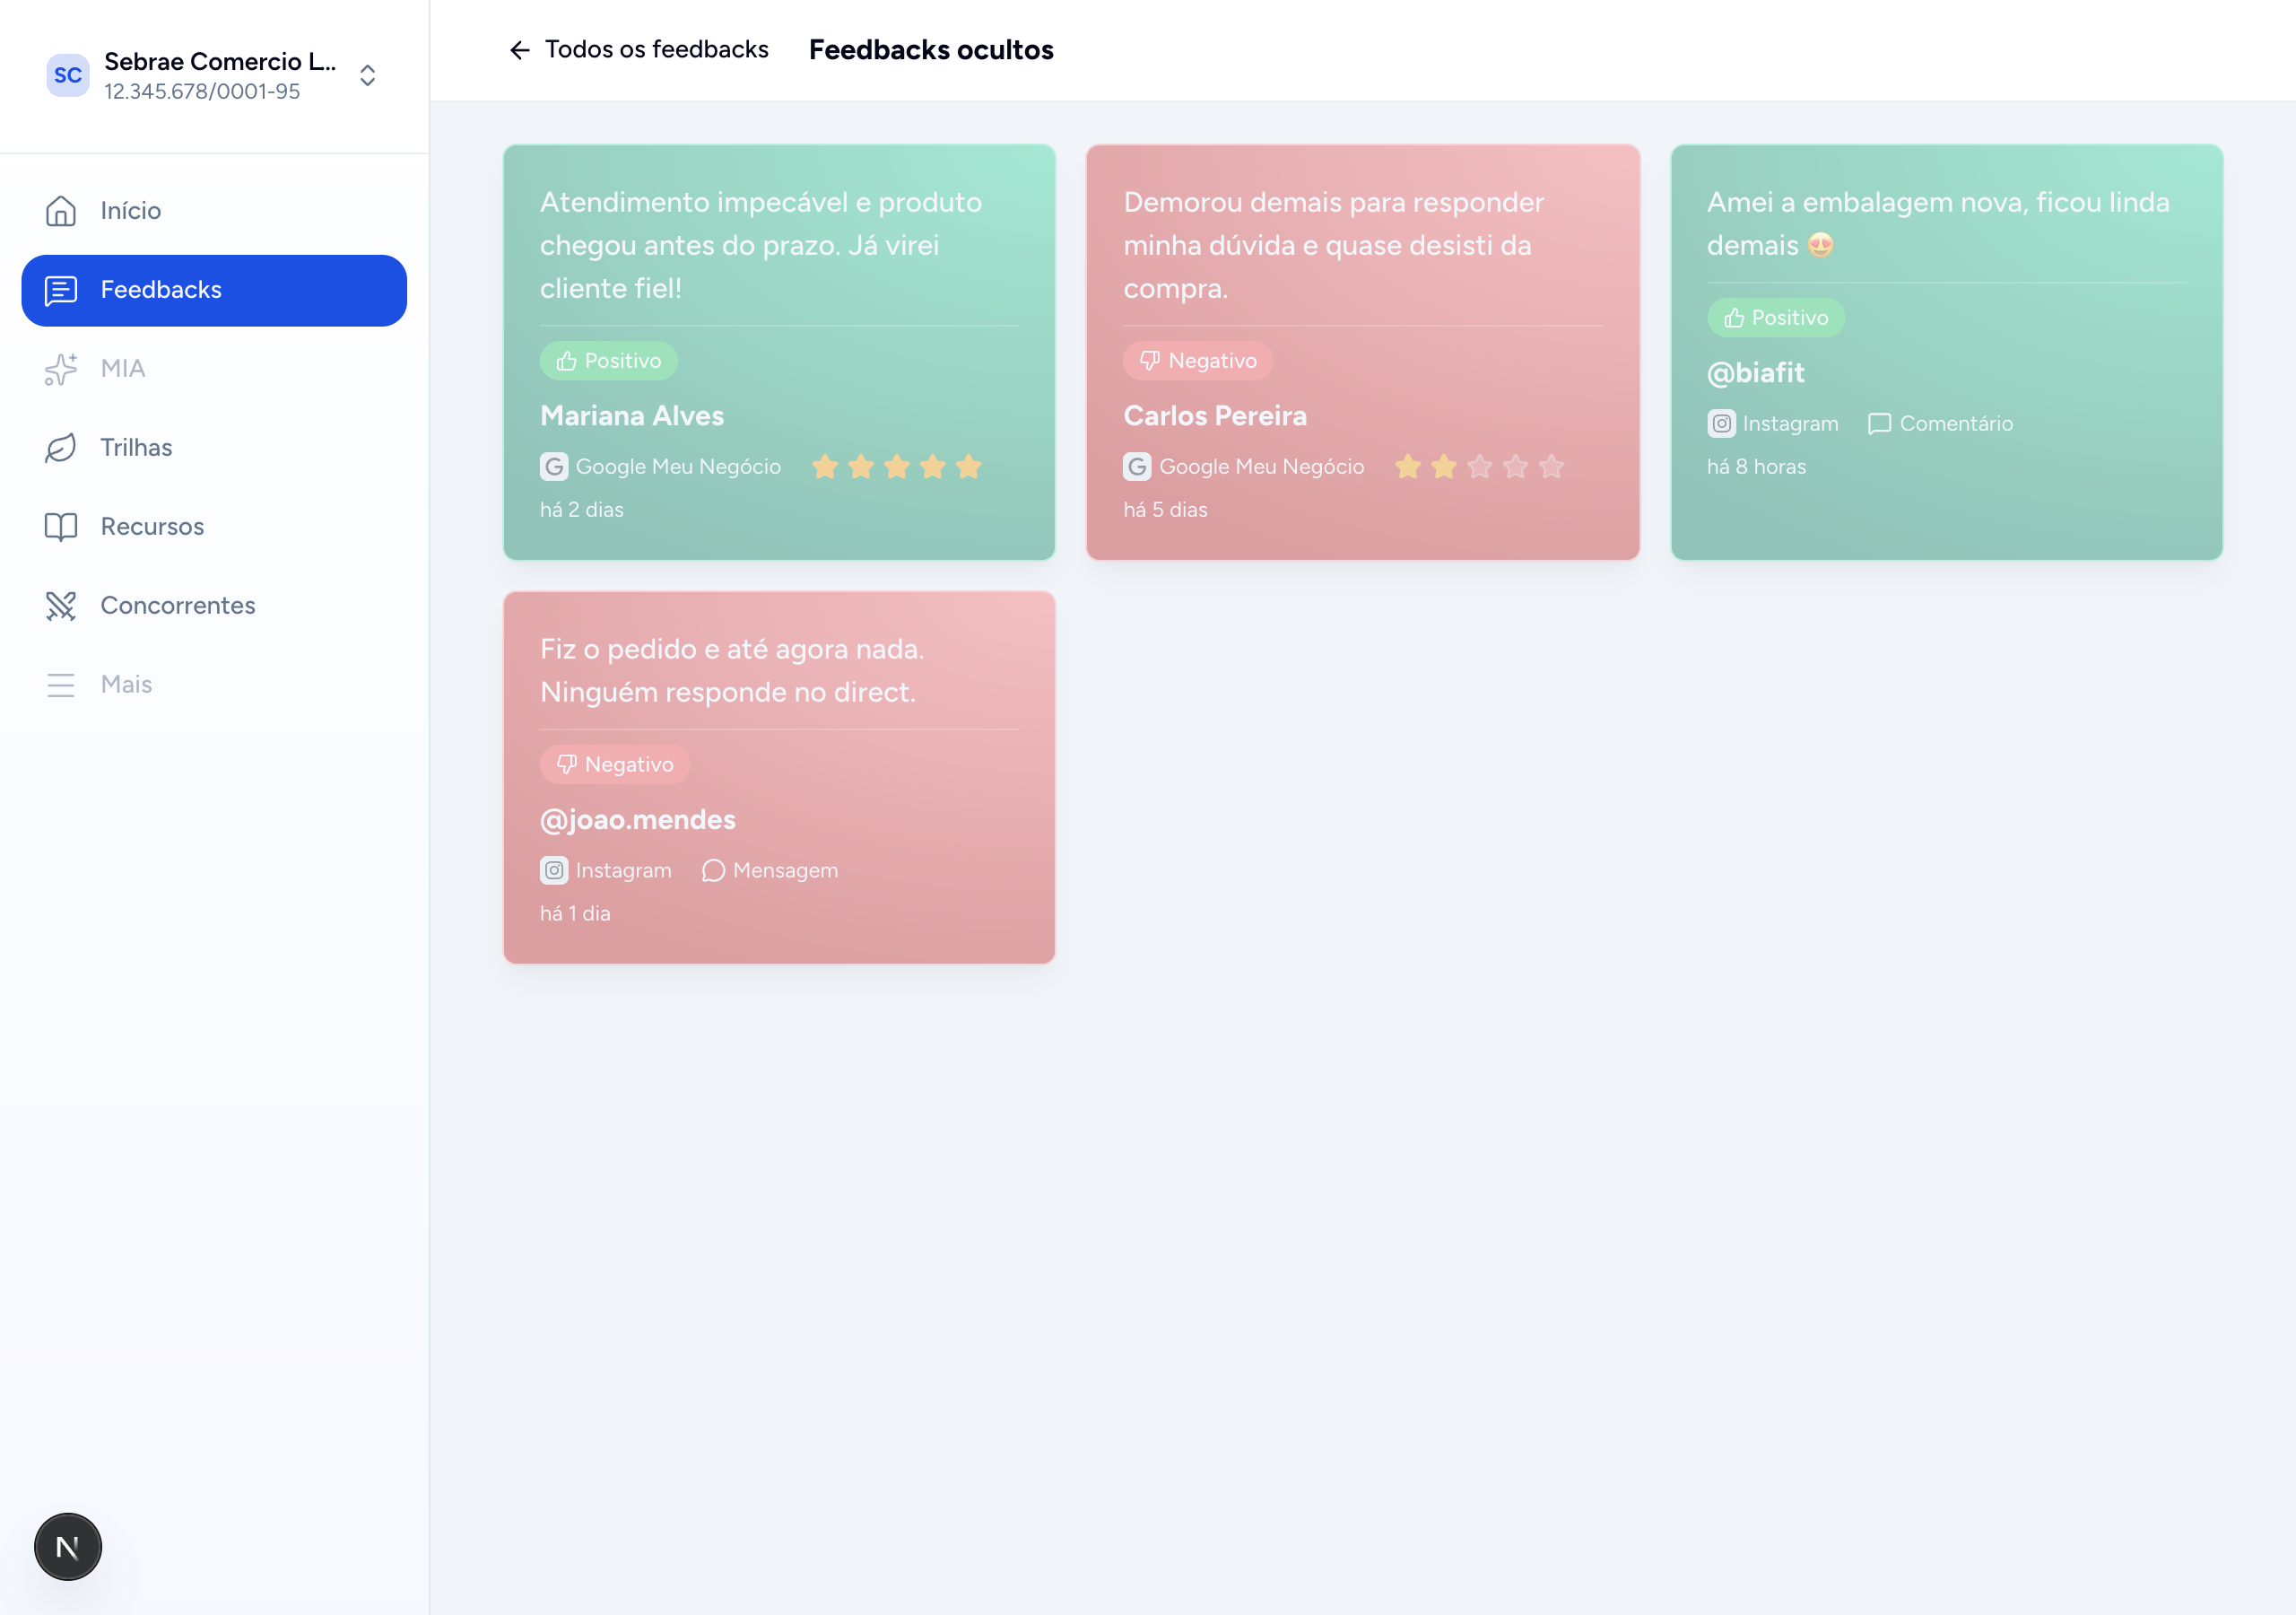Click Instagram icon on @biafit card
The height and width of the screenshot is (1615, 2296).
[1721, 423]
